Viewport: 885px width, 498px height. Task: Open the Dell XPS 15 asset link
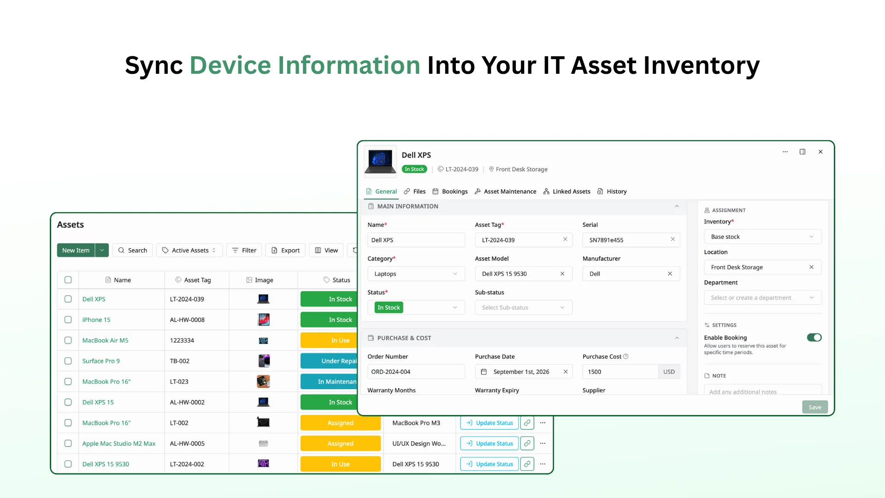[98, 402]
